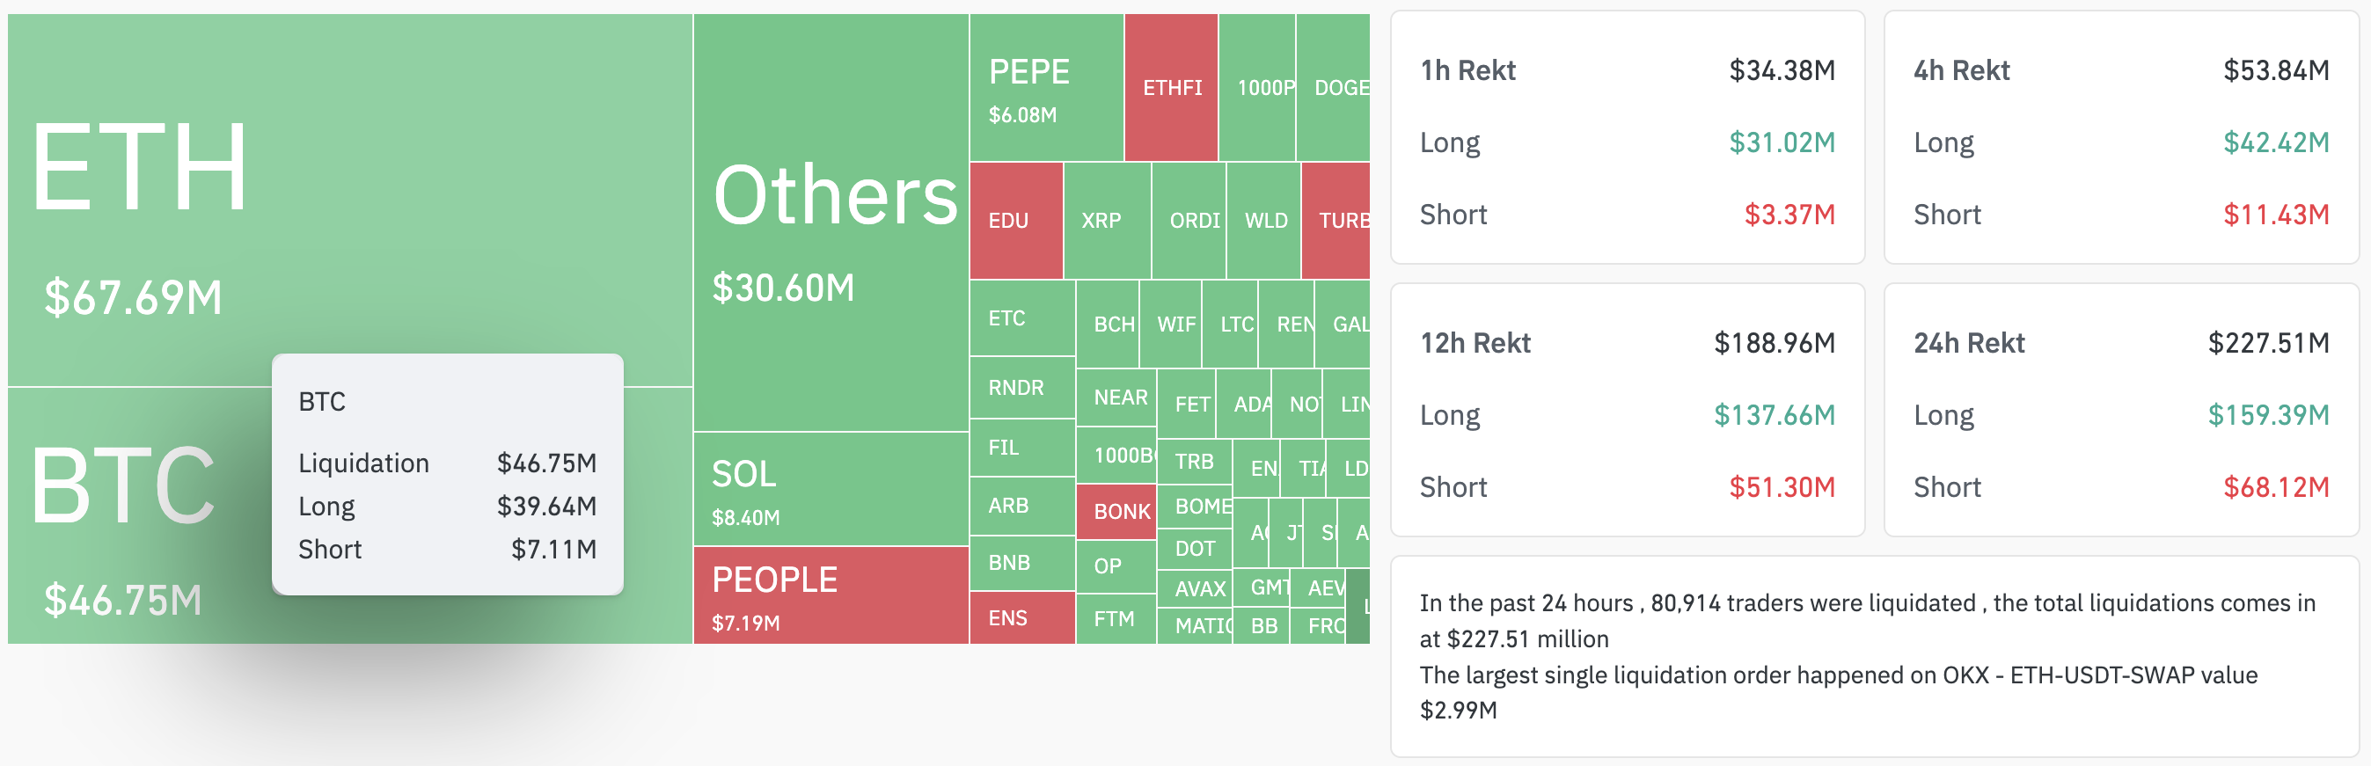Select the red BONK tile

(1116, 511)
